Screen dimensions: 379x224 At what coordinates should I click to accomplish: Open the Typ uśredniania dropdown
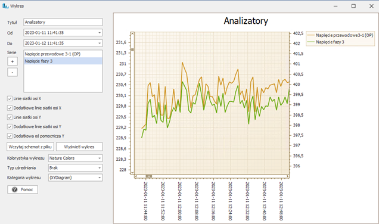click(100, 167)
